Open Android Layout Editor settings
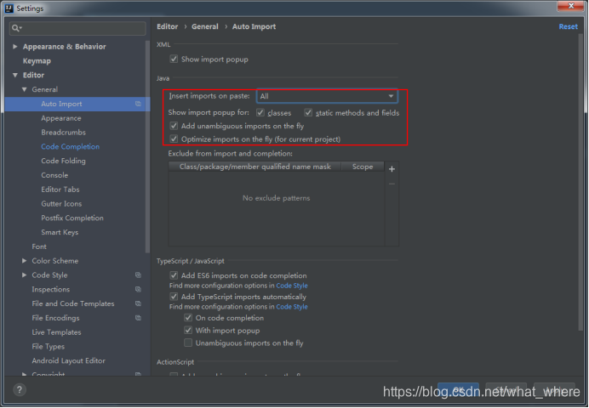The width and height of the screenshot is (589, 408). tap(68, 360)
